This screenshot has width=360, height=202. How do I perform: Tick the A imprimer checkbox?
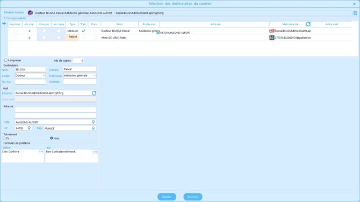(x=6, y=60)
